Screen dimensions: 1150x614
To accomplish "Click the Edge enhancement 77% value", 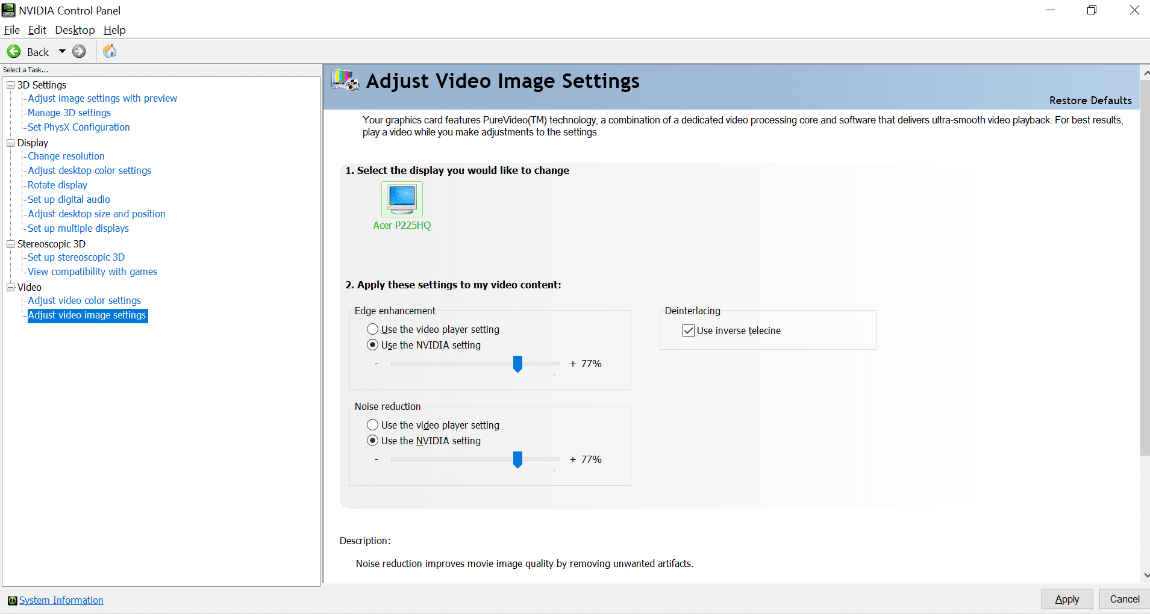I will 592,364.
